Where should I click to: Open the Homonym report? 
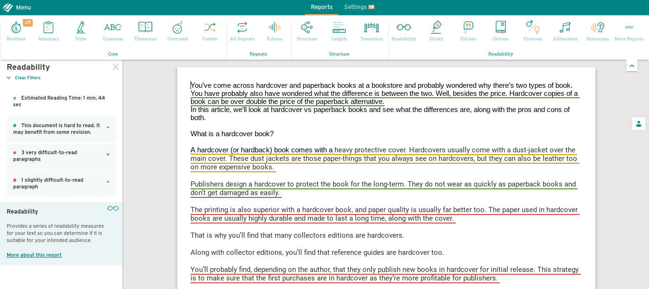(x=598, y=31)
